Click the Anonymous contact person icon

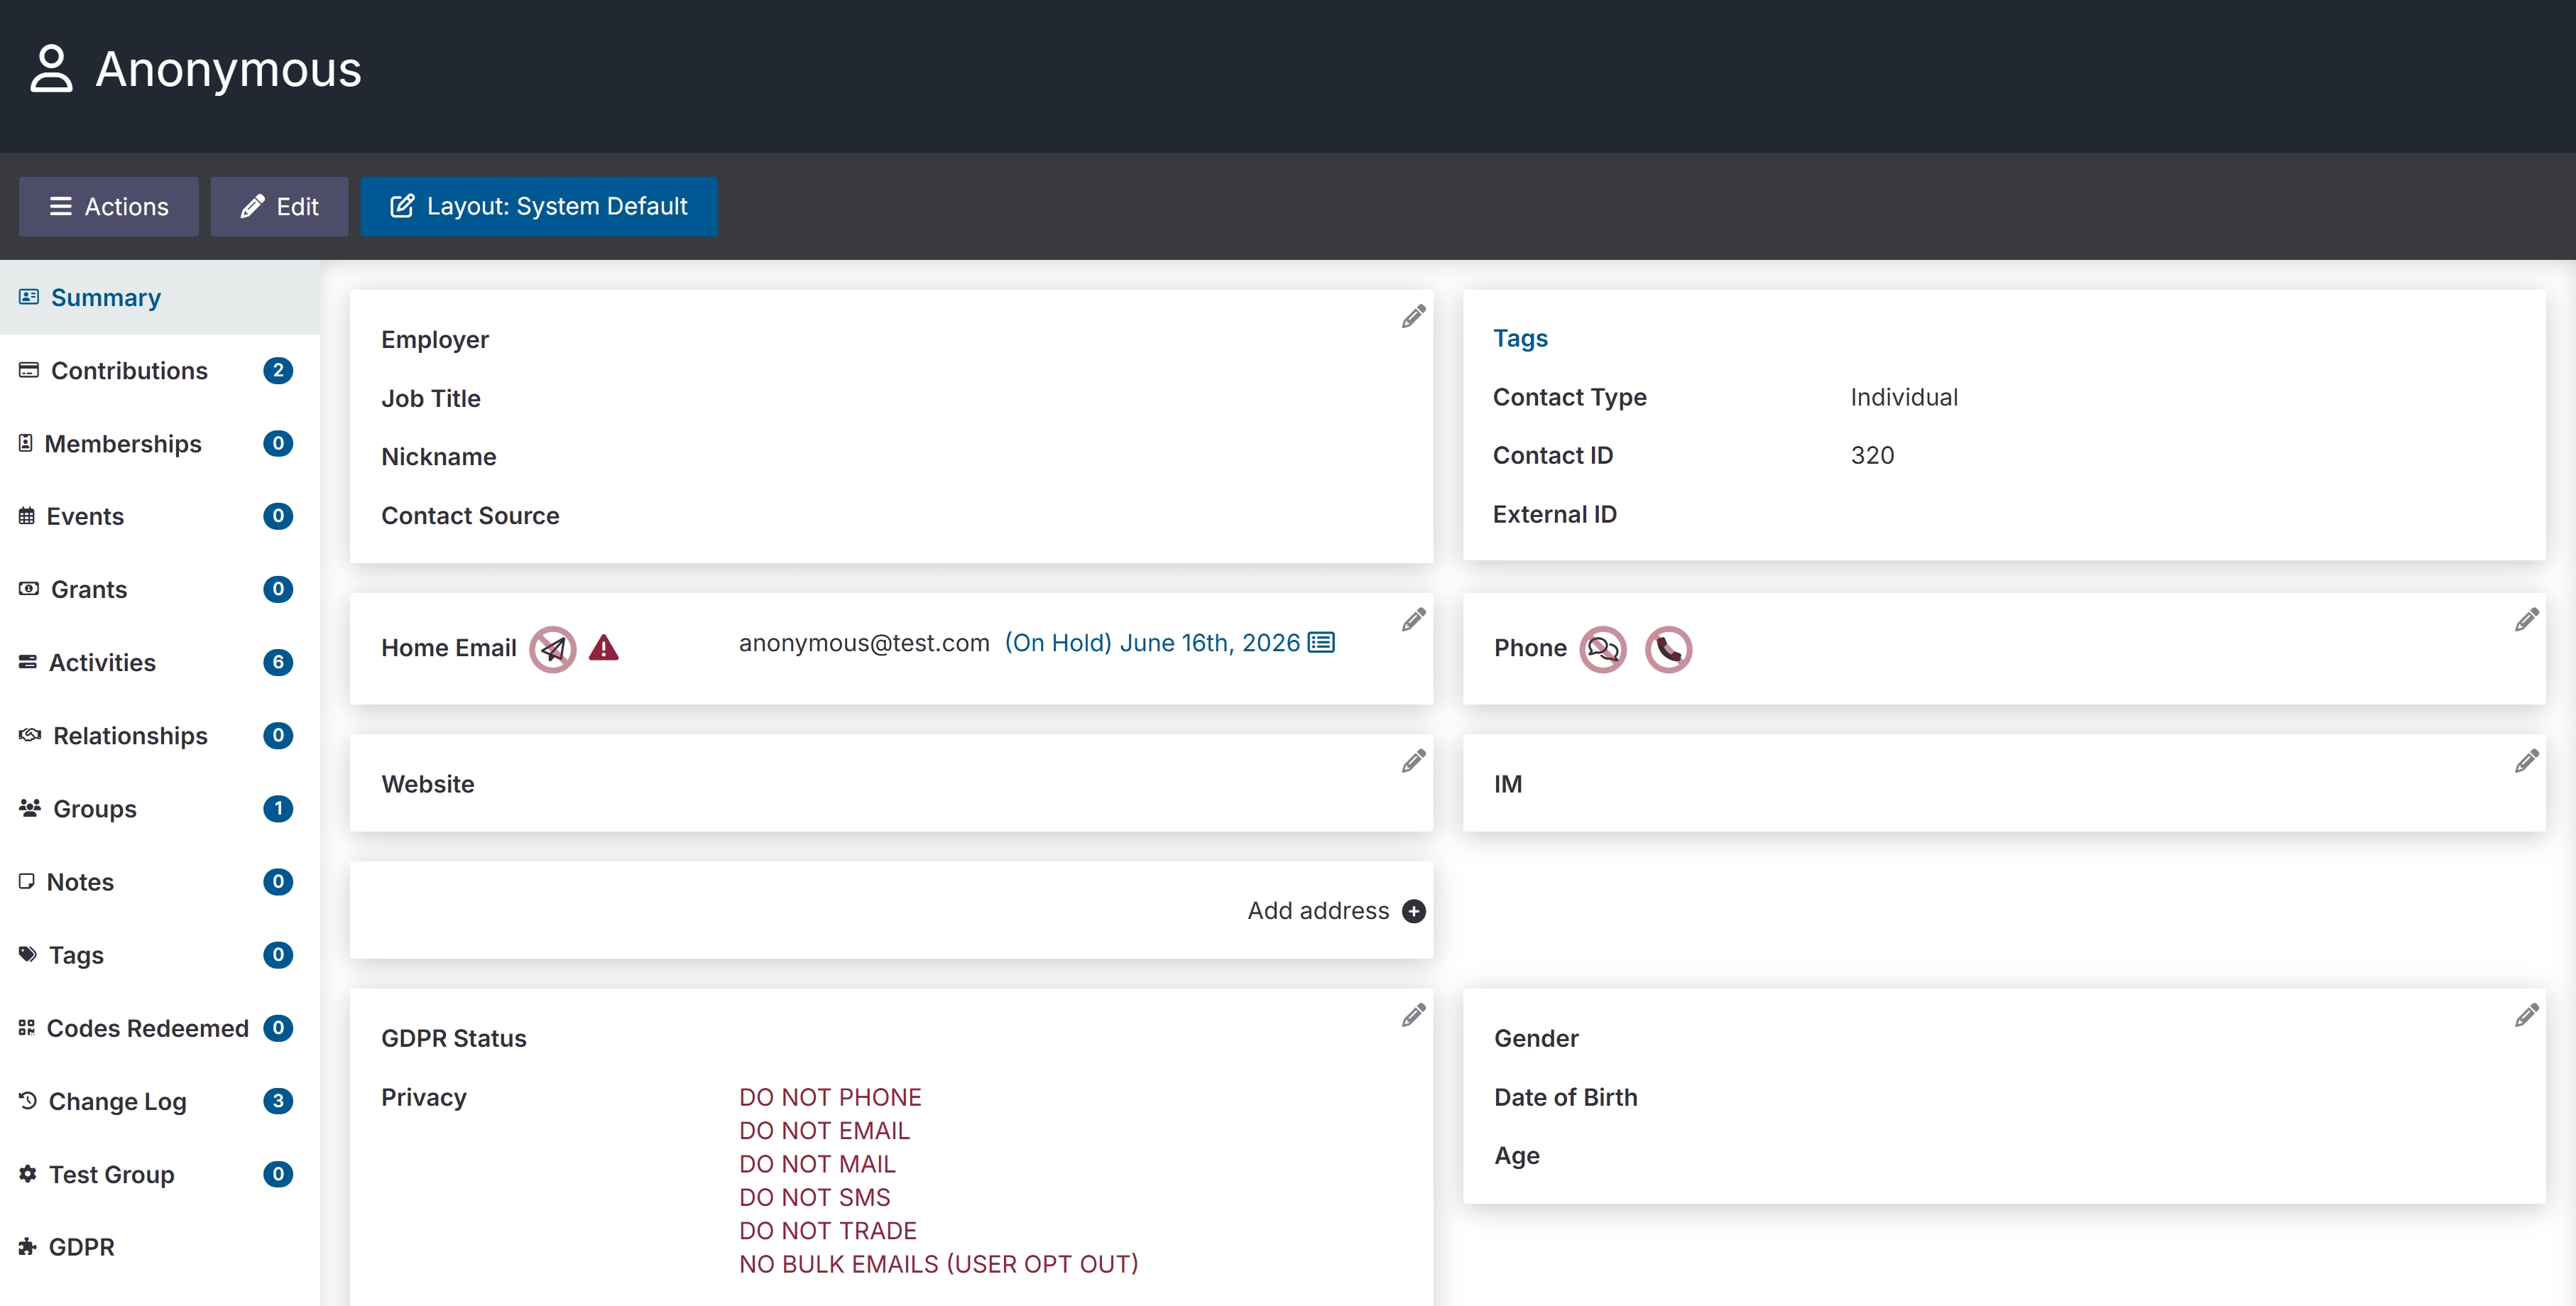[51, 68]
